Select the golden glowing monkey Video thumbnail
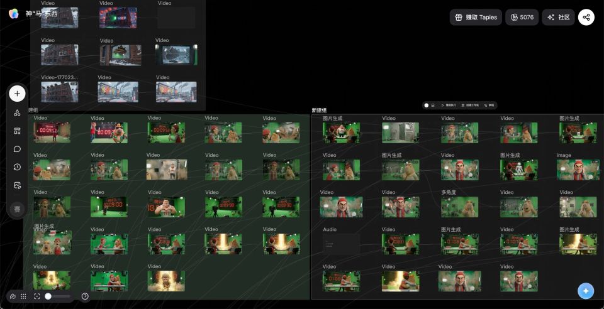604x309 pixels. (x=166, y=281)
